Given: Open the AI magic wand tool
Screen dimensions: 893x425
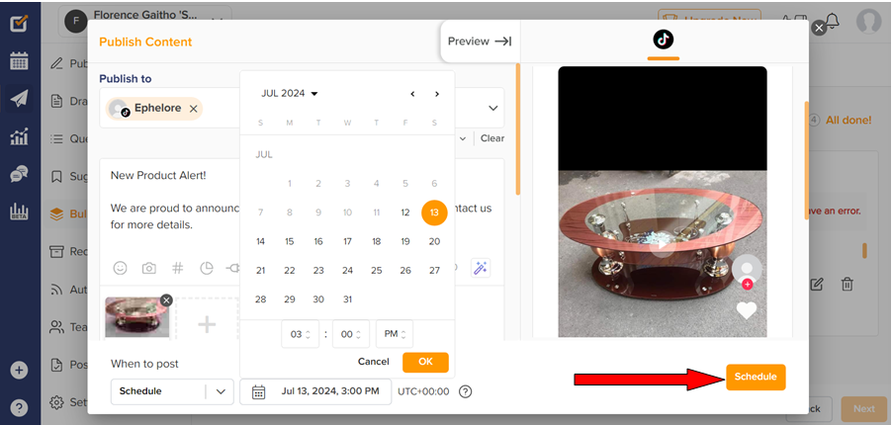Looking at the screenshot, I should pos(481,268).
